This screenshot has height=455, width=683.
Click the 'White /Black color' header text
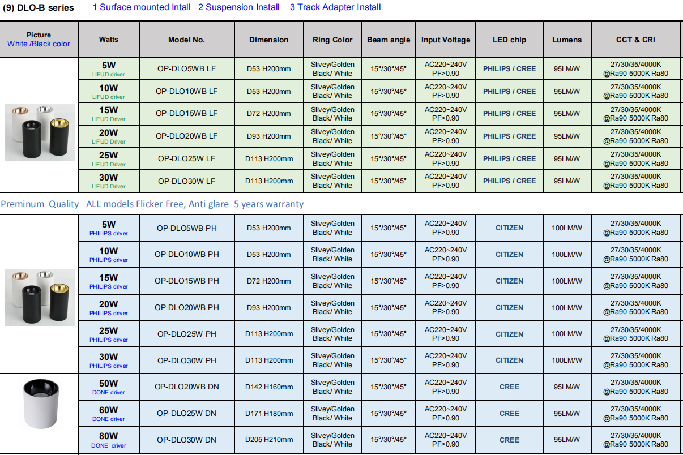pos(39,44)
